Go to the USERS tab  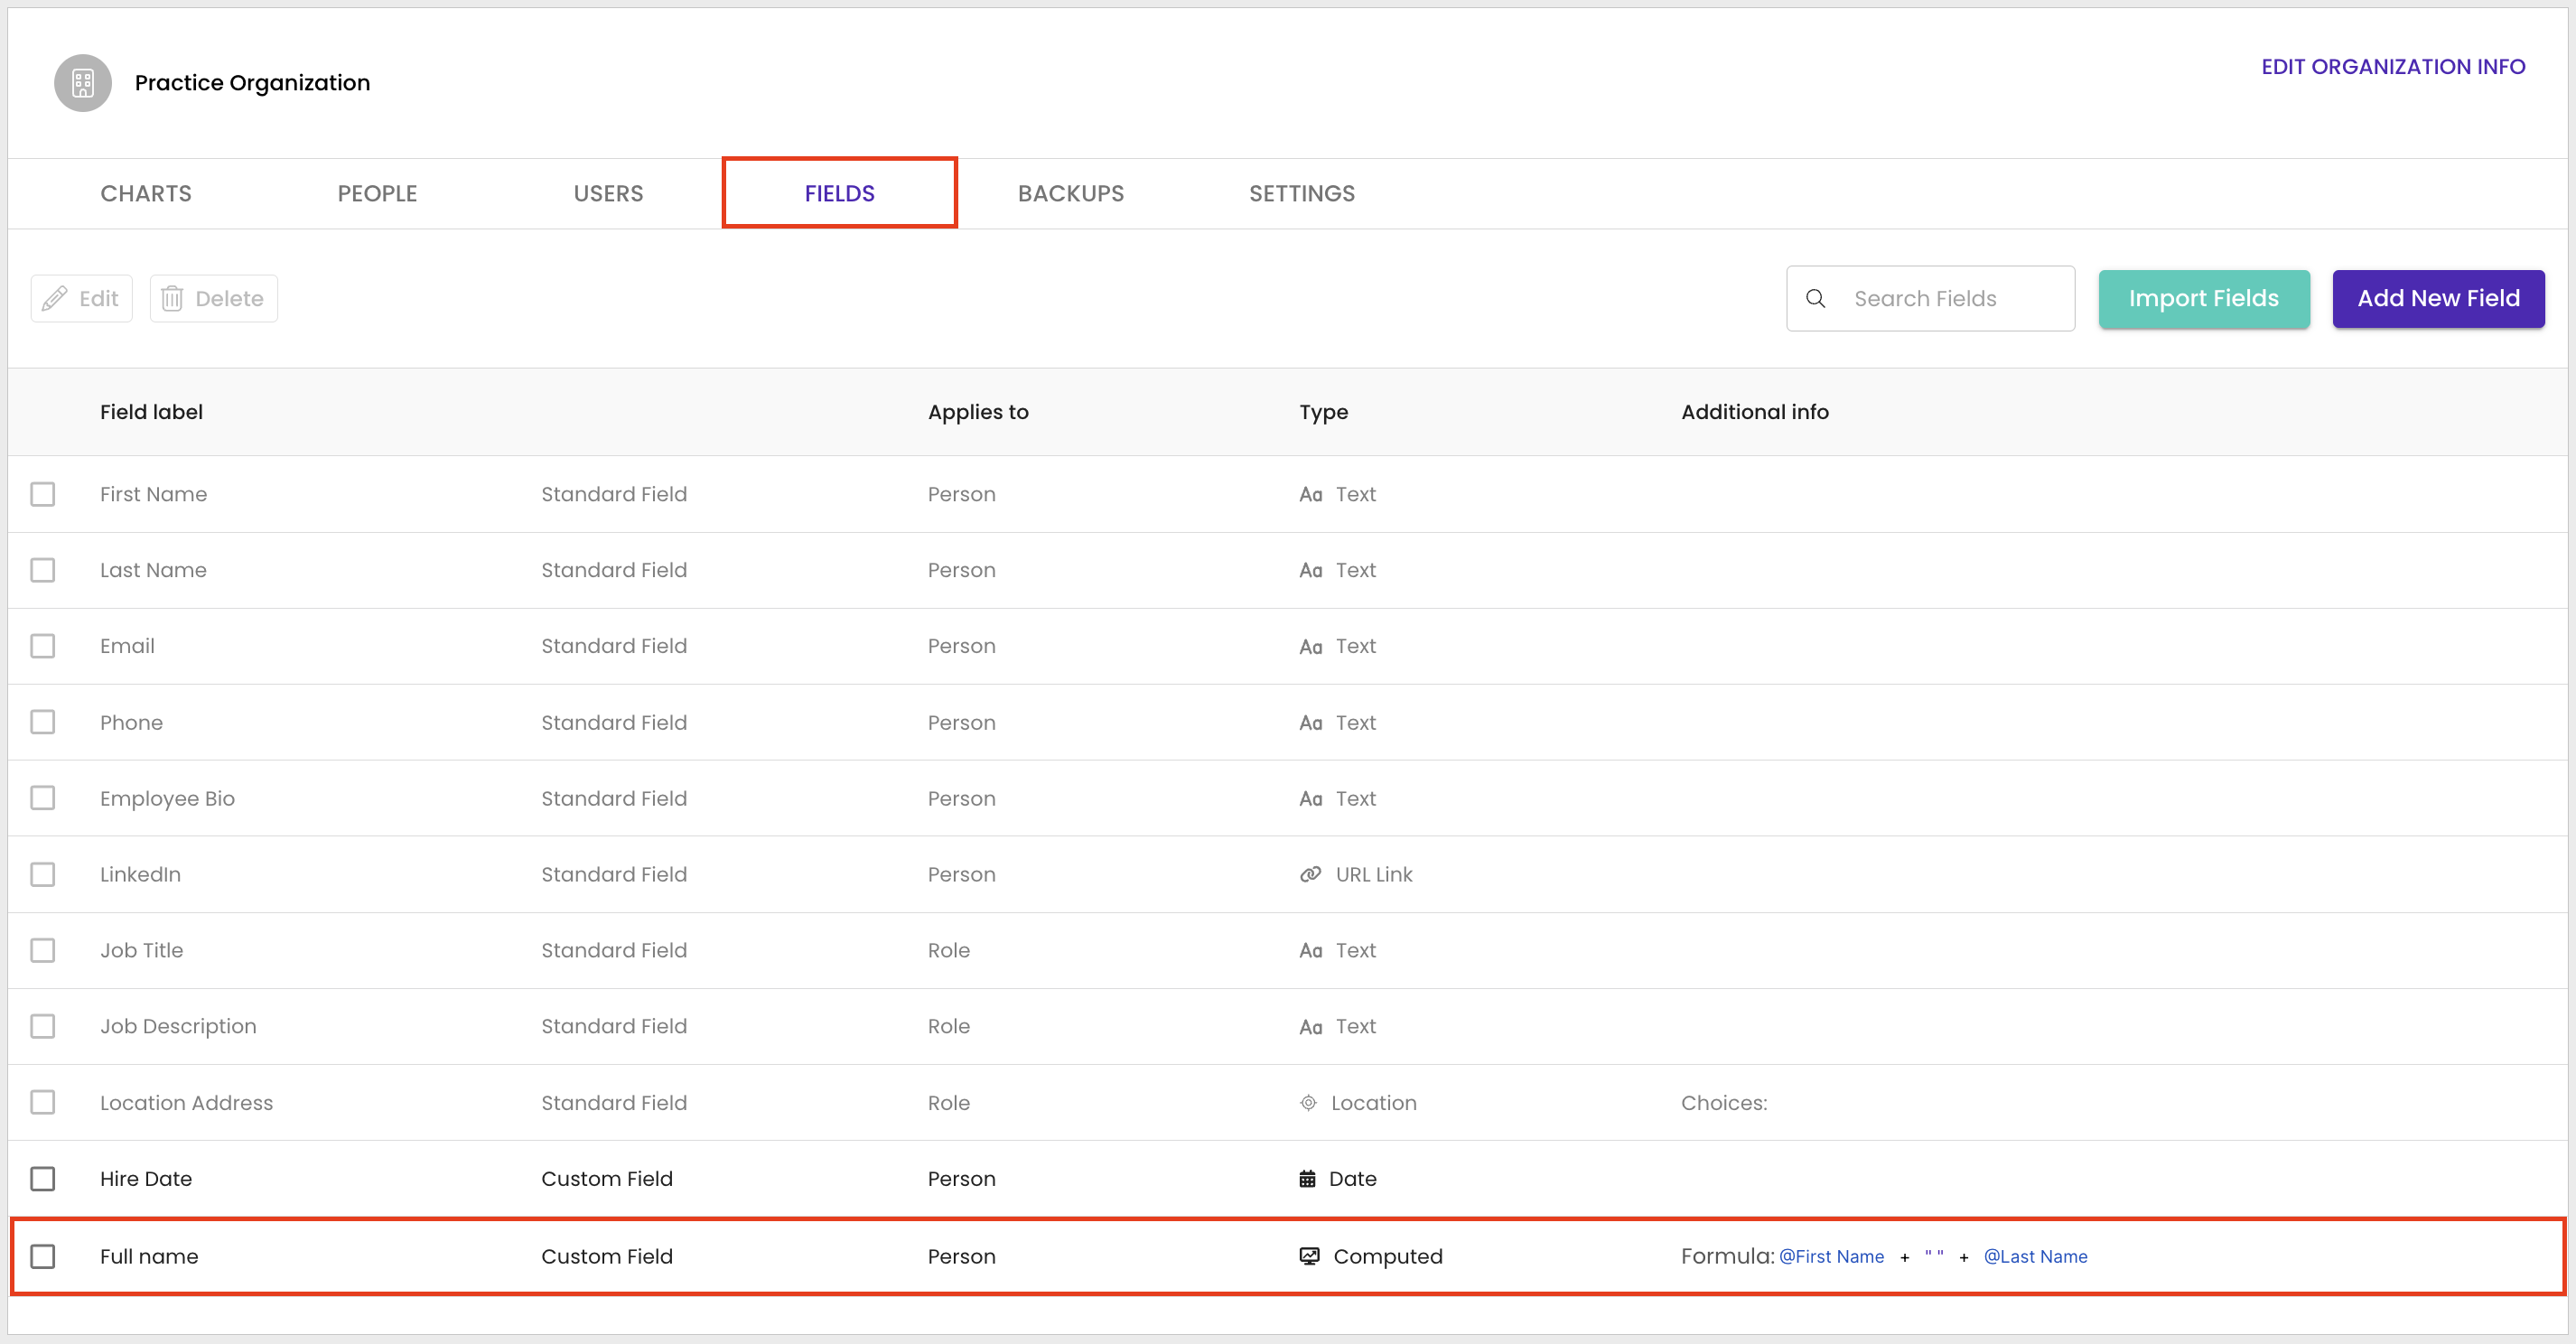(608, 193)
